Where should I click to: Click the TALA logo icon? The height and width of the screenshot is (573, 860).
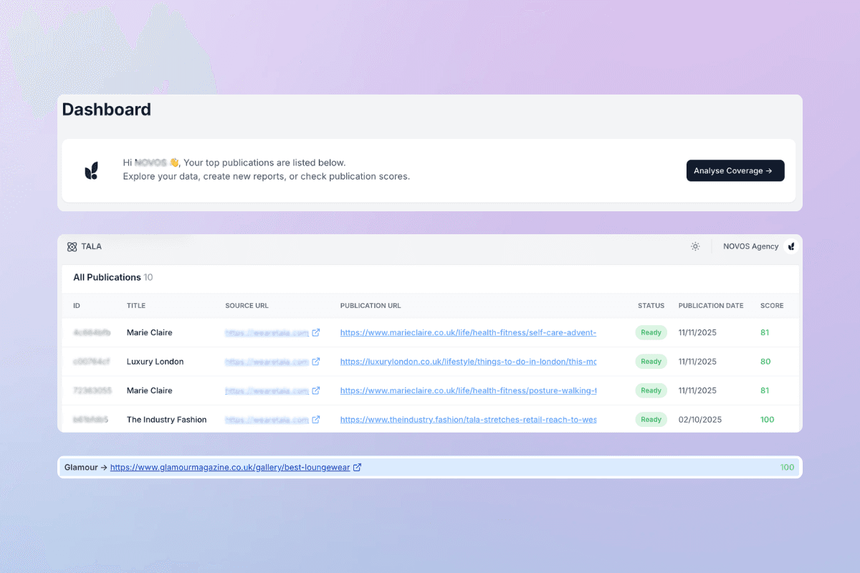click(x=72, y=246)
